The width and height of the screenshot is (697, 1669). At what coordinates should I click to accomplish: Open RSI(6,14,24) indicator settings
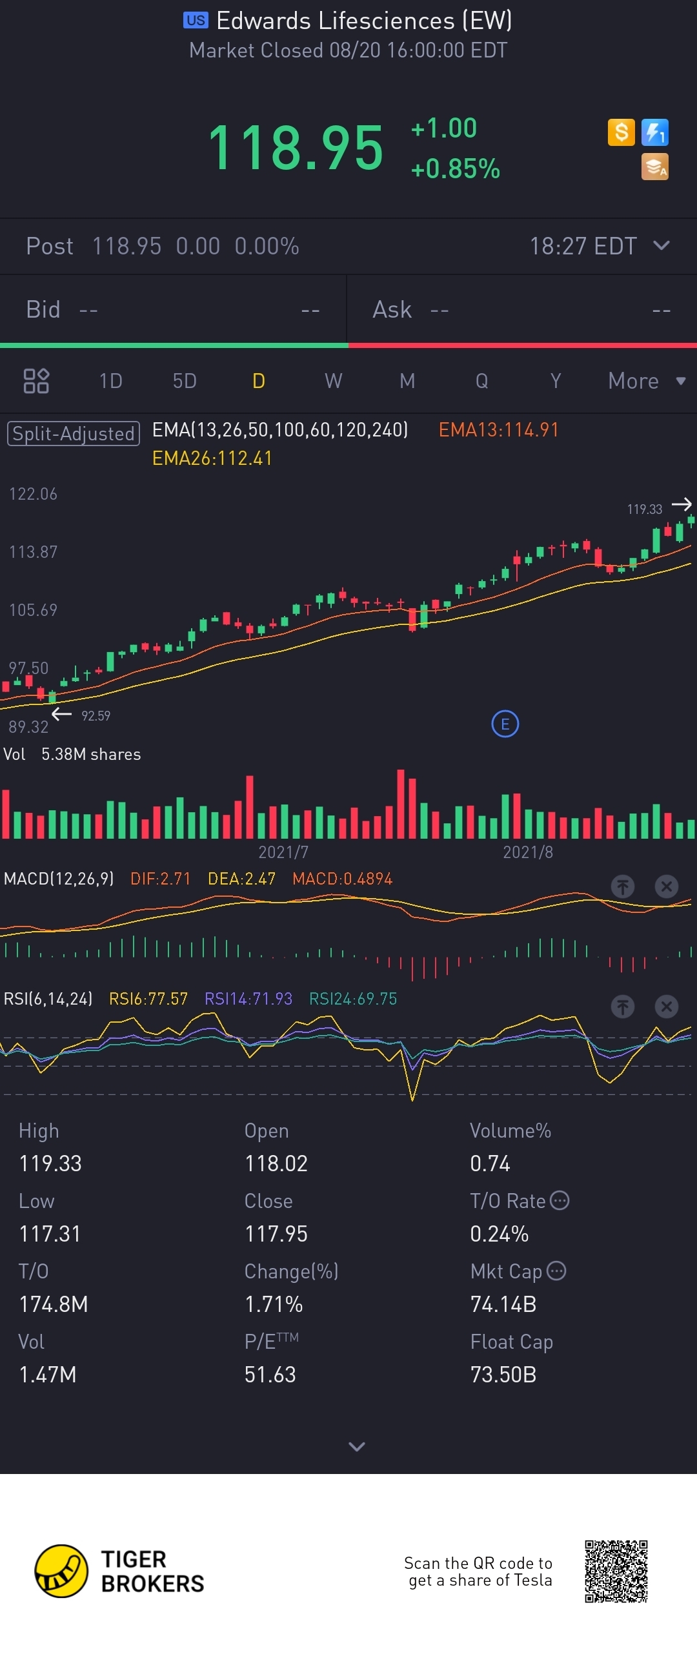[x=48, y=998]
